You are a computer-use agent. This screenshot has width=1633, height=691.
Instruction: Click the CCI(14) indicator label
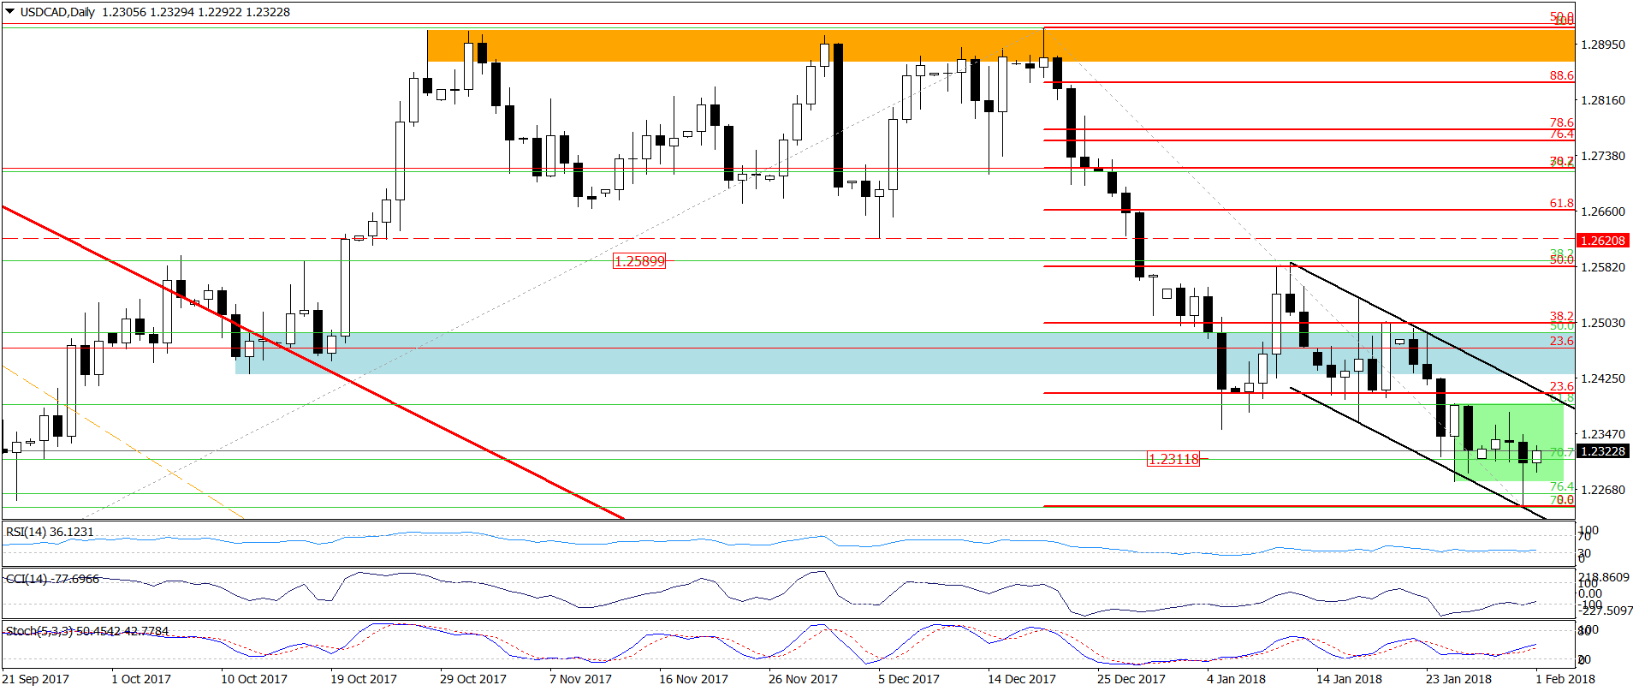click(52, 579)
